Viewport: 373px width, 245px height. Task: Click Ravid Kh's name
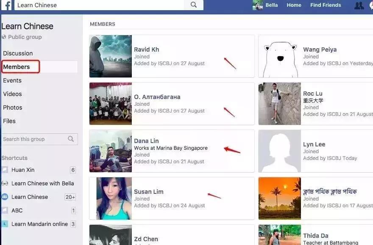point(146,50)
